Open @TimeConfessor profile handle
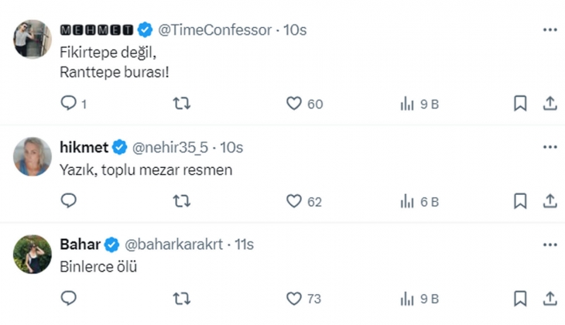This screenshot has height=325, width=565. pyautogui.click(x=215, y=30)
